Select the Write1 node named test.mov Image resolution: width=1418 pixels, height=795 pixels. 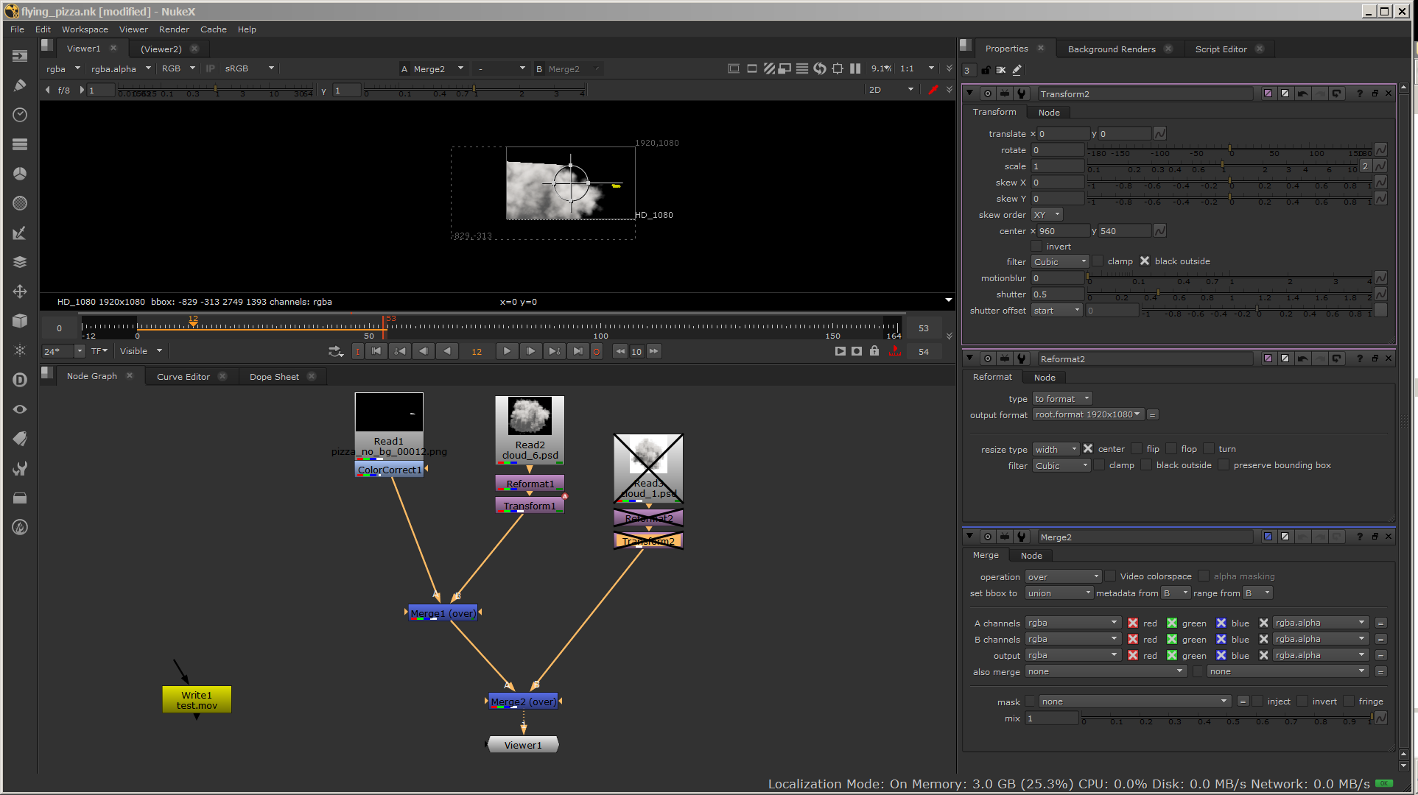pyautogui.click(x=196, y=698)
